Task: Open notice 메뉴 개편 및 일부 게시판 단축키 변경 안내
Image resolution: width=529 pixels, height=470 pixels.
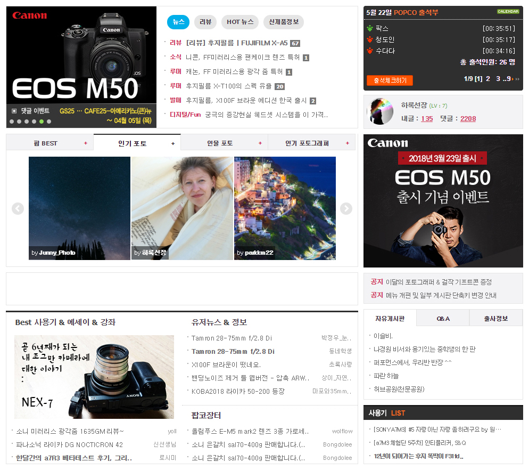Action: tap(441, 295)
